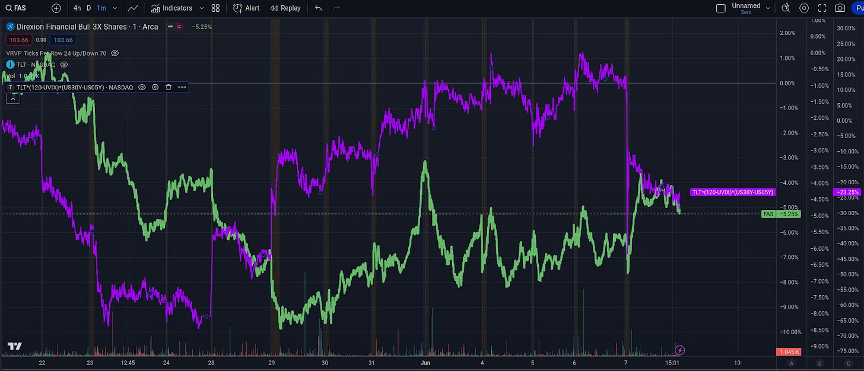Screen dimensions: 864x371
Task: Toggle TLT NASDAQ visibility eye
Action: 64,64
